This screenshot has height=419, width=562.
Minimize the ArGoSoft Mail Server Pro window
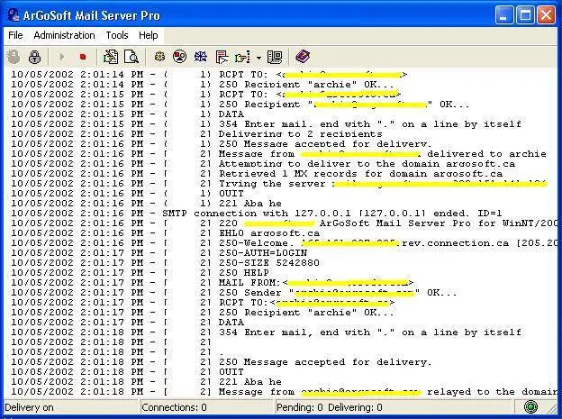click(504, 15)
